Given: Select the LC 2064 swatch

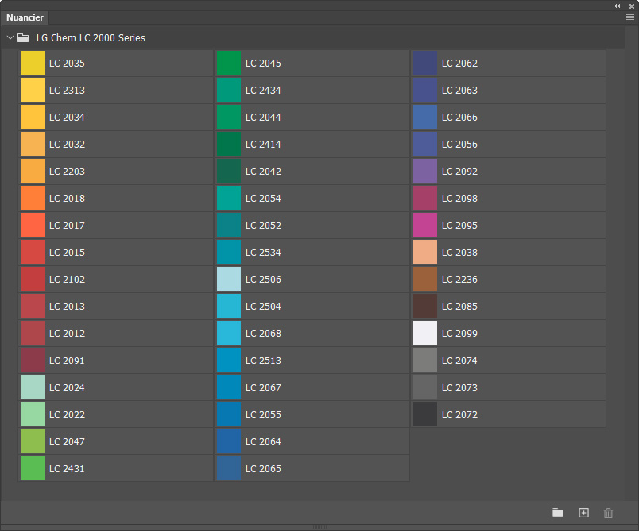Looking at the screenshot, I should click(x=229, y=441).
